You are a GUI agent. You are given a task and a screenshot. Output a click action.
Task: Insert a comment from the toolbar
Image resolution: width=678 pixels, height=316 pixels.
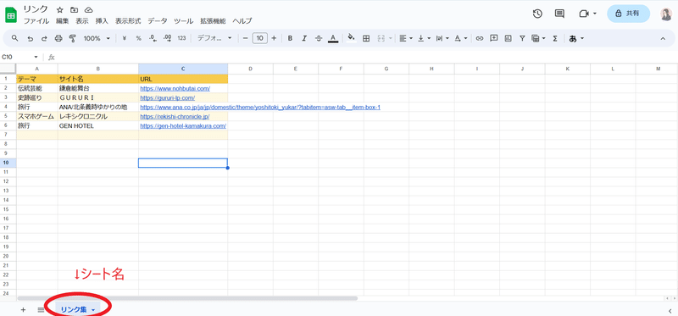tap(493, 38)
